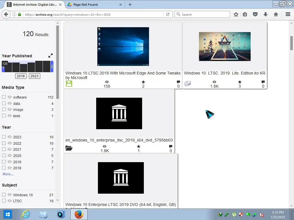The height and width of the screenshot is (220, 294).
Task: Bookmark this page with the star icon
Action: click(236, 14)
